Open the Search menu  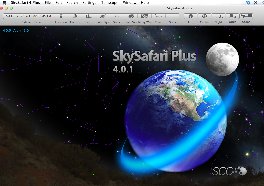(x=72, y=3)
